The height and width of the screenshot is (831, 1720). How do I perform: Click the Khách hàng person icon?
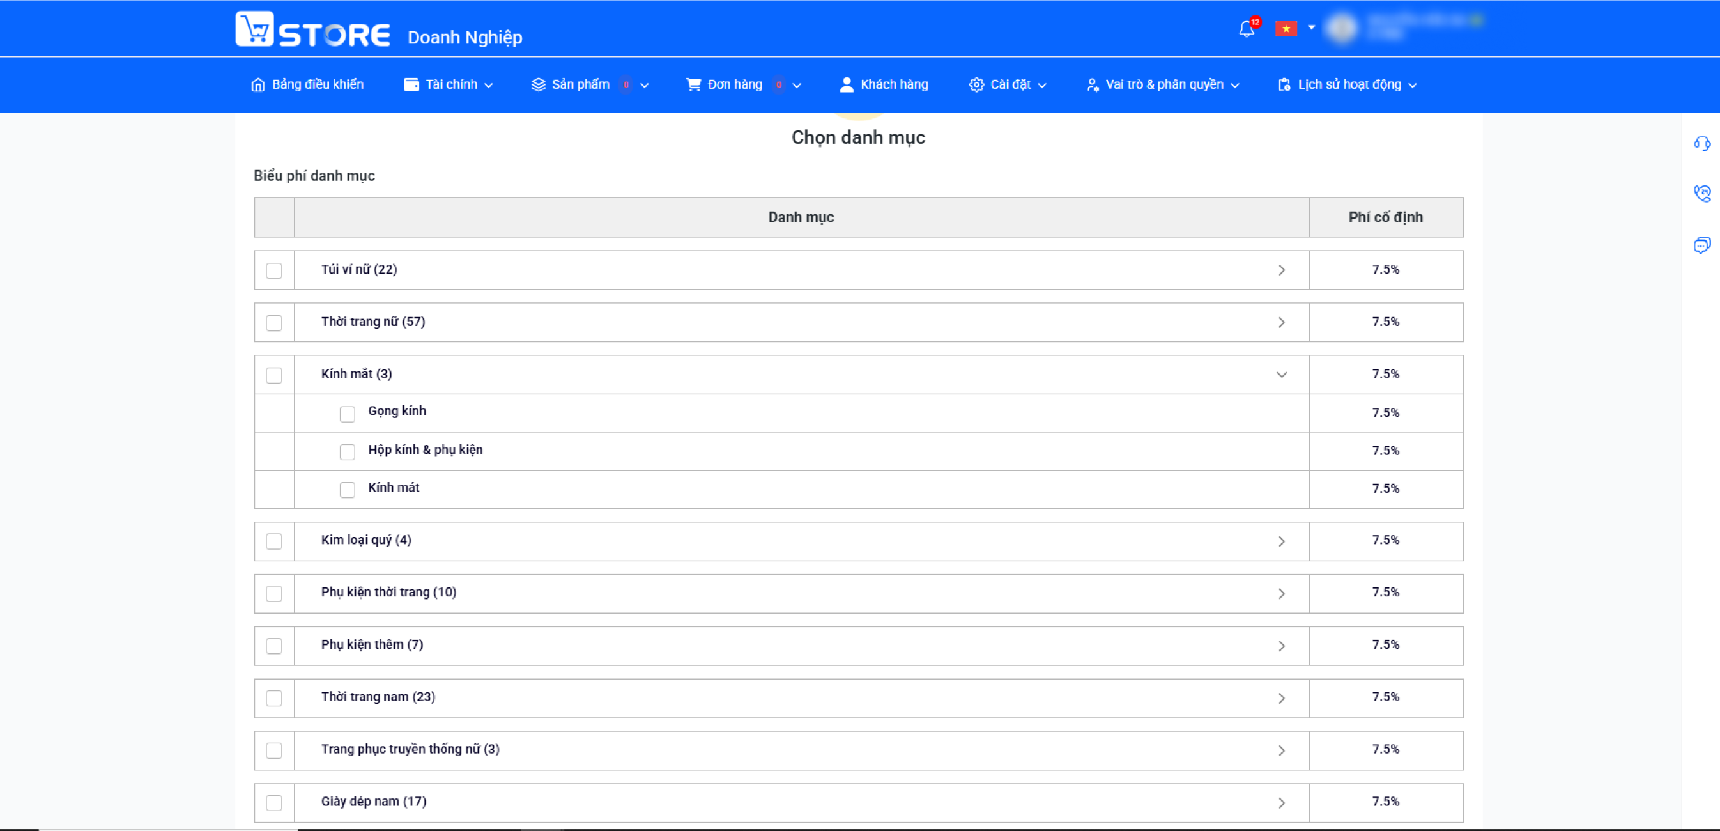point(847,84)
